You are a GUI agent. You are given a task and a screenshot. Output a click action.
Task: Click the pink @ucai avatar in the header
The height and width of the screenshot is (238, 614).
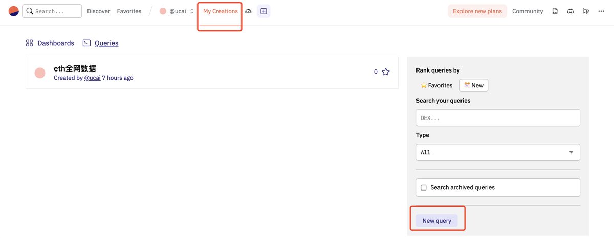(x=163, y=11)
